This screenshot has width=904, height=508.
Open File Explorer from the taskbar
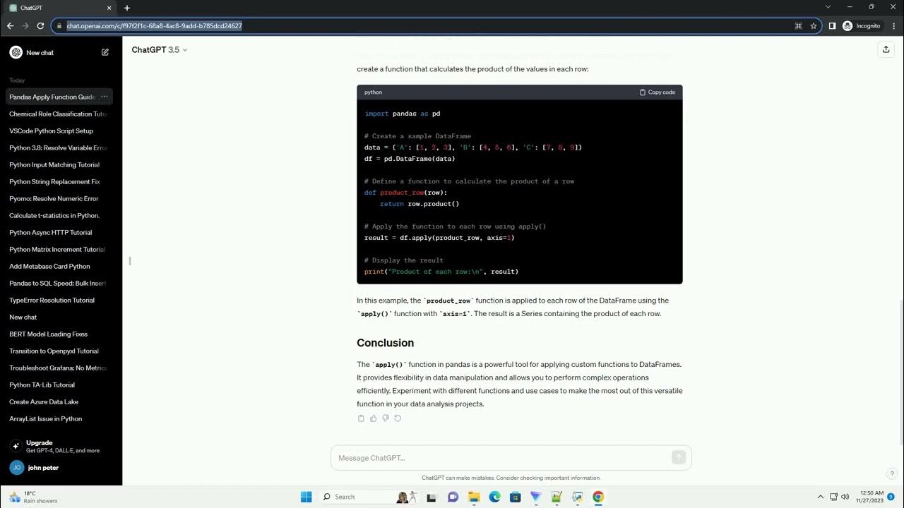coord(474,497)
